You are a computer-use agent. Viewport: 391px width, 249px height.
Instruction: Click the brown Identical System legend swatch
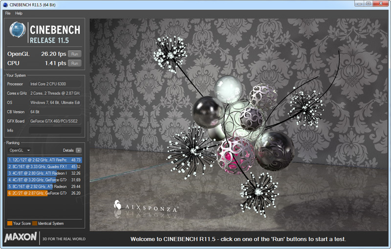tap(35, 223)
